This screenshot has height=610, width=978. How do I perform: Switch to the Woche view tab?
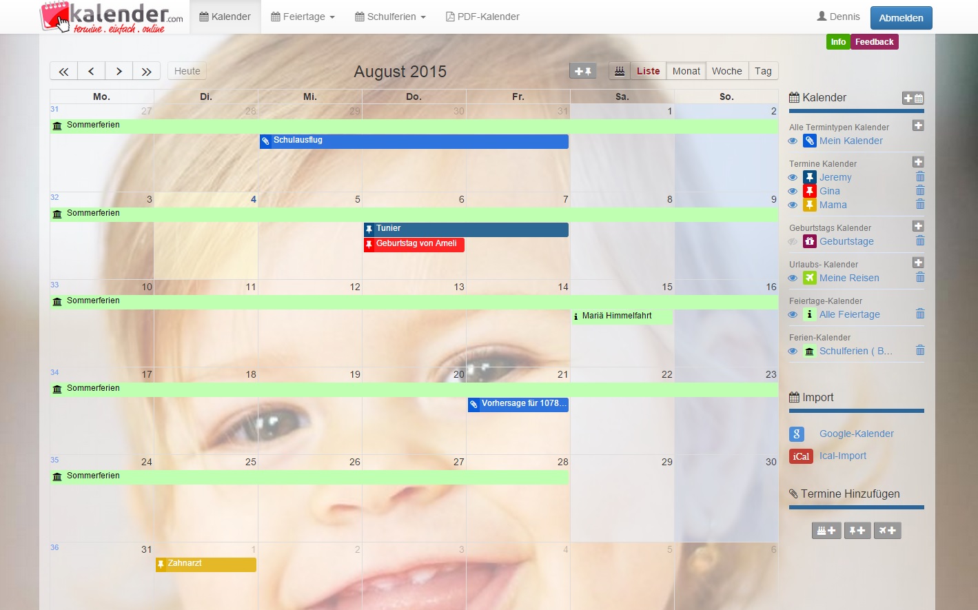[726, 70]
